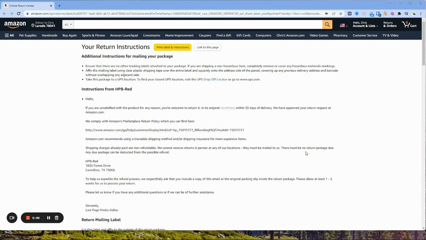Click the greyed-out circular extension icon
The image size is (426, 240).
364,14
